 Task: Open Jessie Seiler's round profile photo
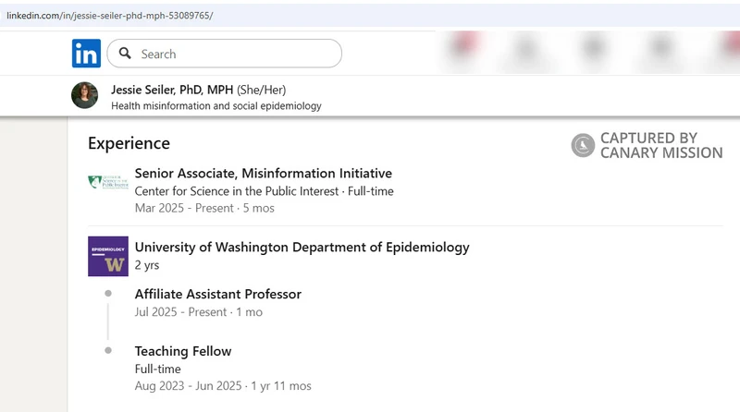(x=84, y=95)
